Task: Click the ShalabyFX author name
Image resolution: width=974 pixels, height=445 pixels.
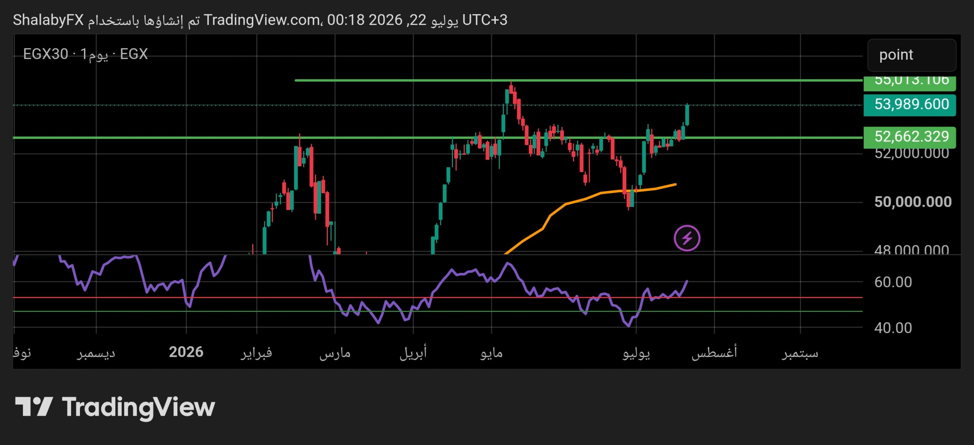Action: click(x=48, y=20)
